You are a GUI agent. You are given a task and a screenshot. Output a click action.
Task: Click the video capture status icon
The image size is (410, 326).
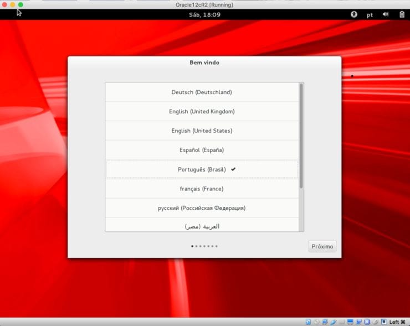pyautogui.click(x=359, y=322)
